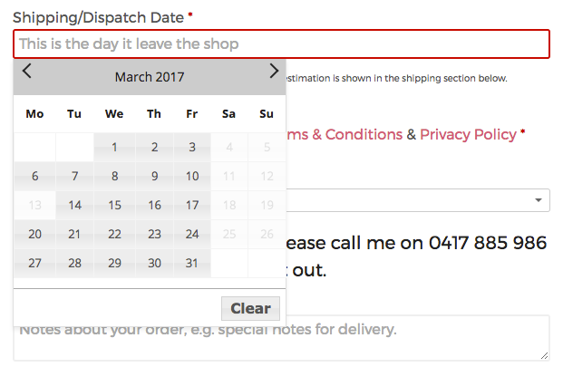Click the Clear button in datepicker
Viewport: 563px width, 367px height.
tap(250, 308)
